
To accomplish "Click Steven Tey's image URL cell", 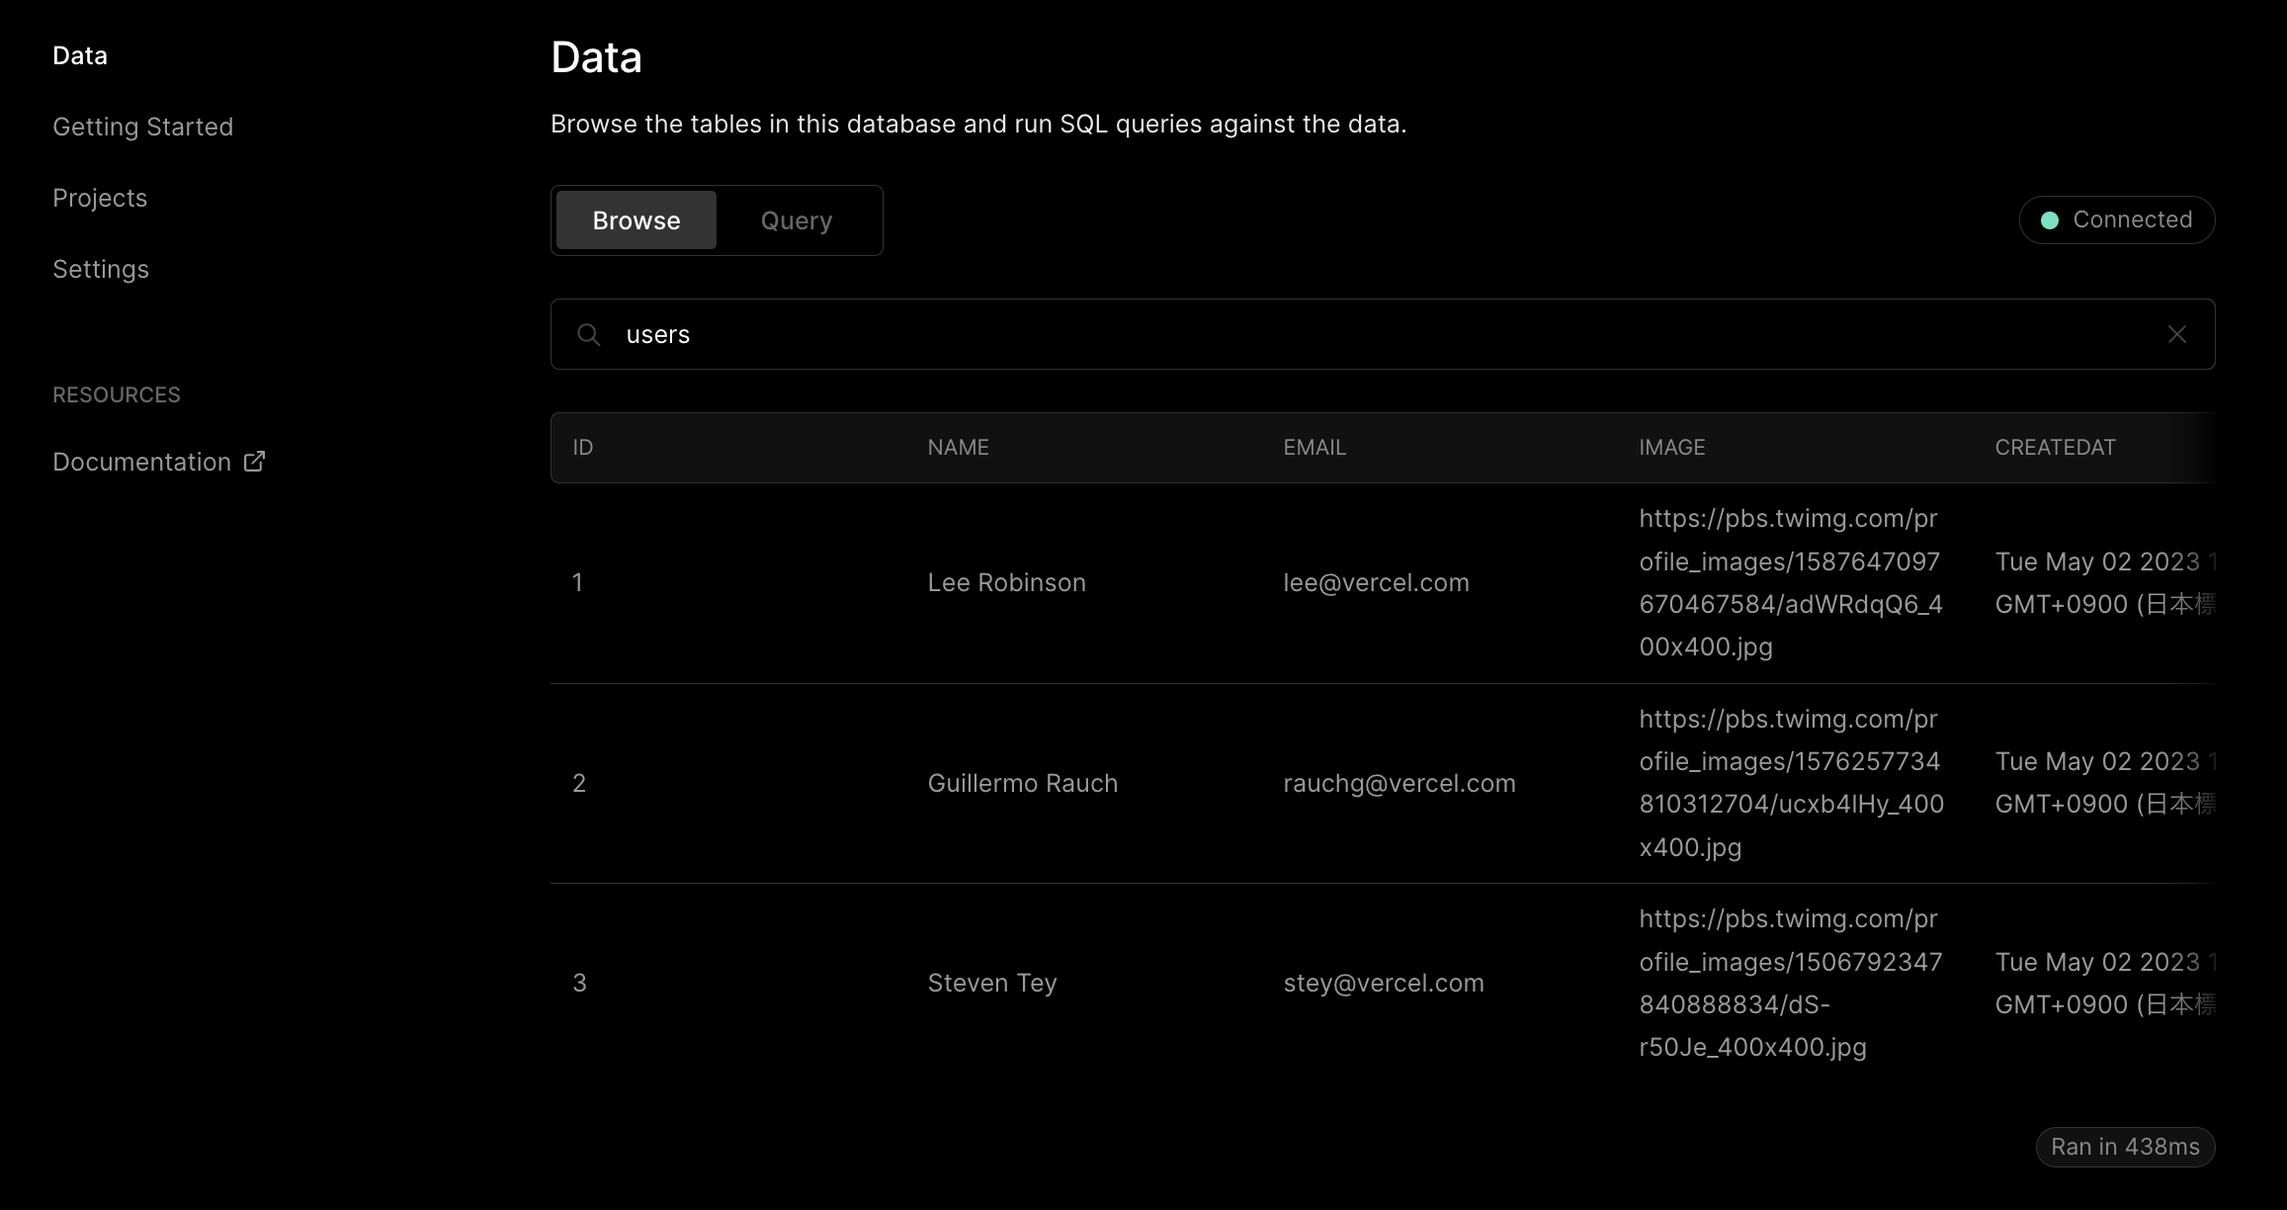I will [1789, 983].
